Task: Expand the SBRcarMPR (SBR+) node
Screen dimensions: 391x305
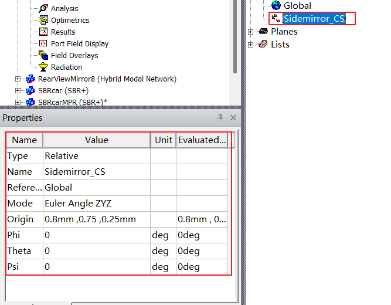Action: pyautogui.click(x=18, y=102)
